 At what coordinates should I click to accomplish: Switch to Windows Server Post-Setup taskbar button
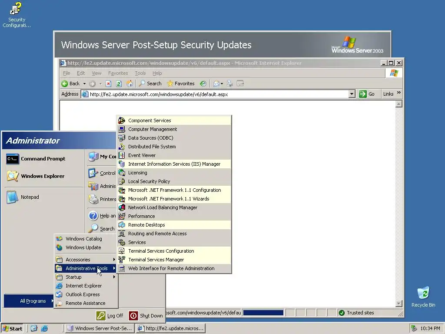coord(100,328)
